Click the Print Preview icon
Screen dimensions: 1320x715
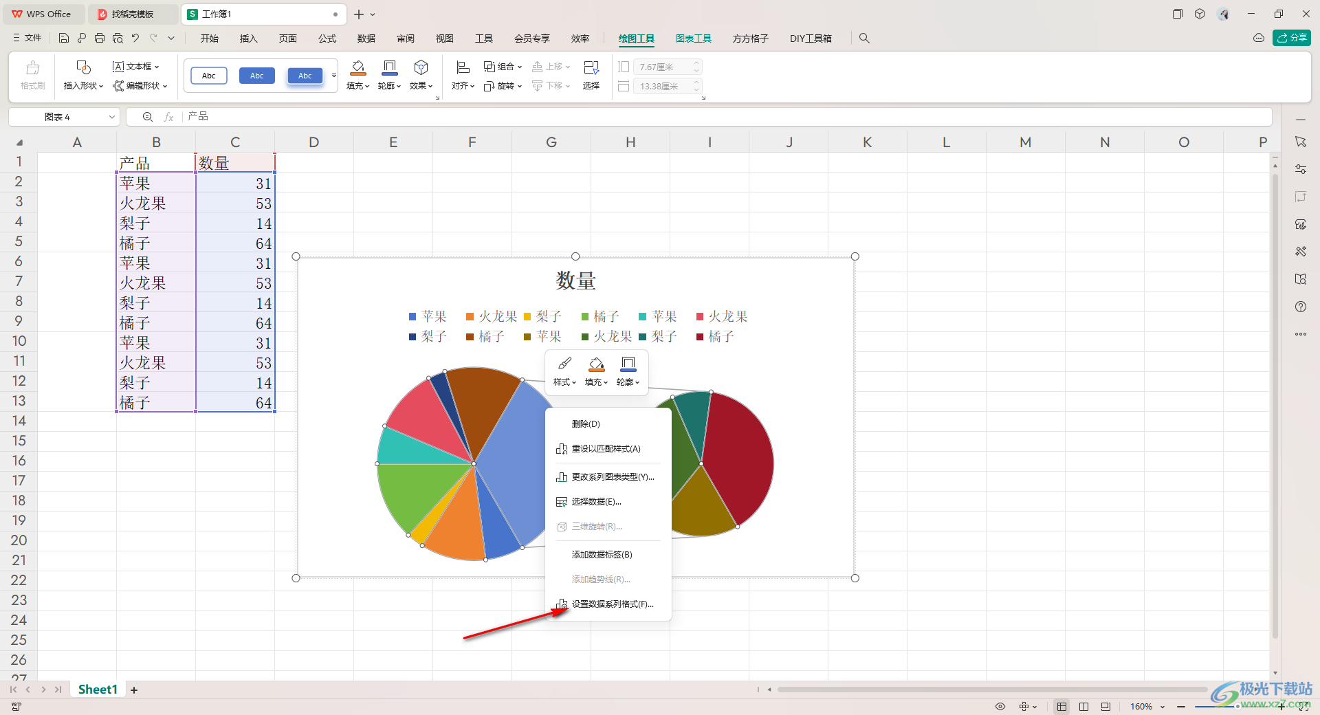[x=118, y=38]
